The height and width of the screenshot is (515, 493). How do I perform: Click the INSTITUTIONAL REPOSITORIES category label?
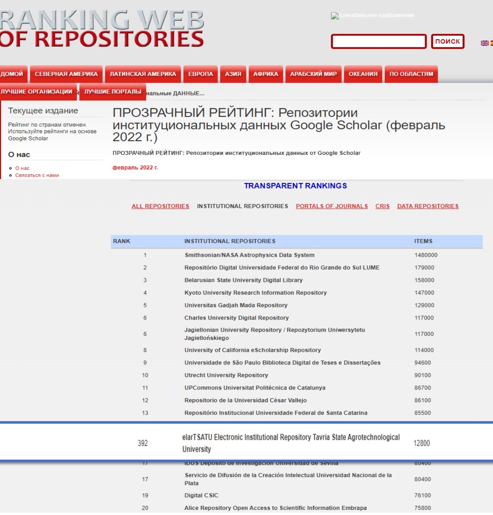pyautogui.click(x=243, y=206)
